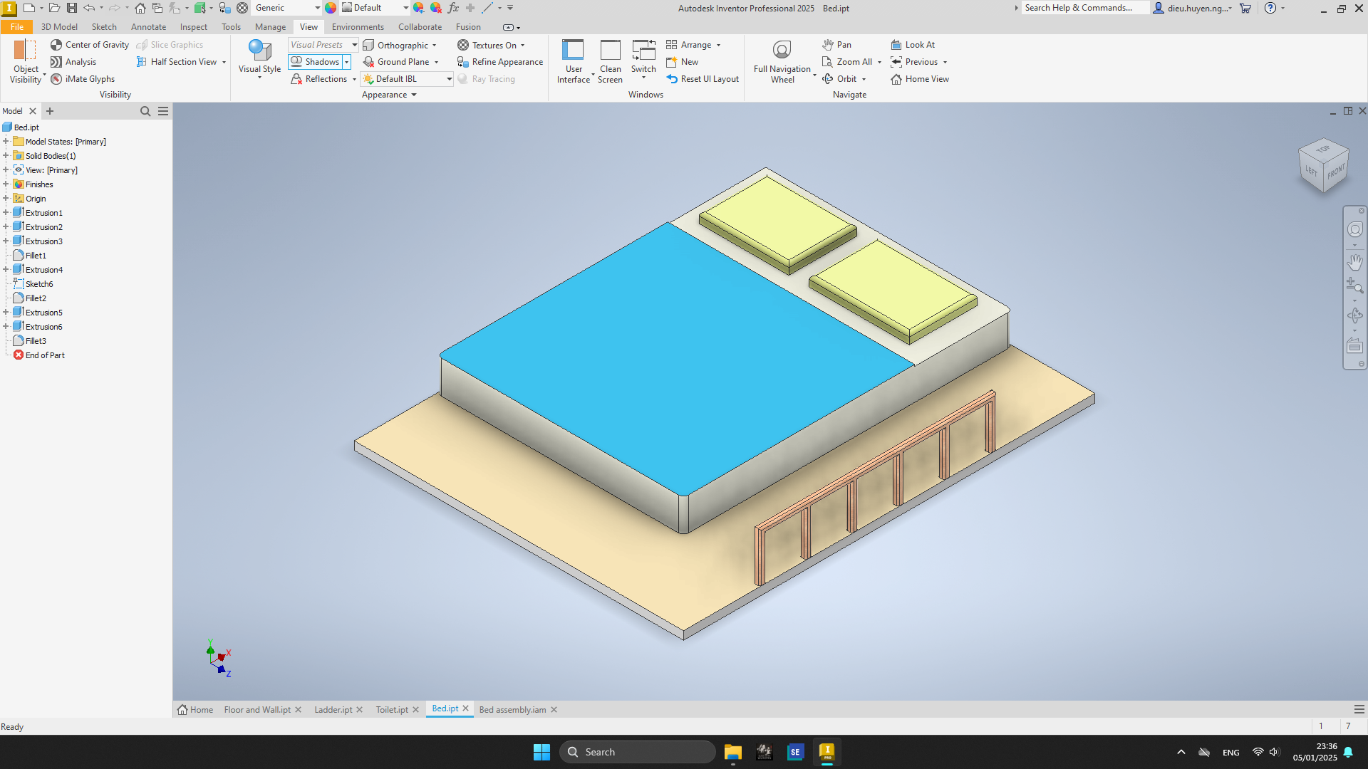Click Reset UI Layout

703,79
